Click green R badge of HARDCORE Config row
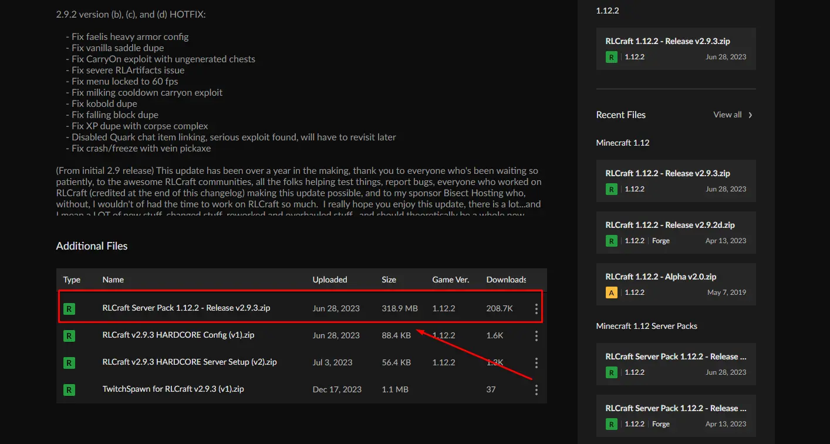The height and width of the screenshot is (444, 830). point(69,336)
